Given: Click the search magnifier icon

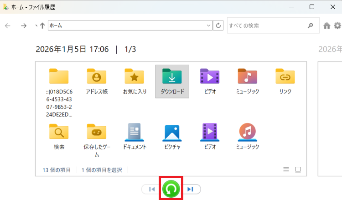Looking at the screenshot, I should tap(311, 26).
